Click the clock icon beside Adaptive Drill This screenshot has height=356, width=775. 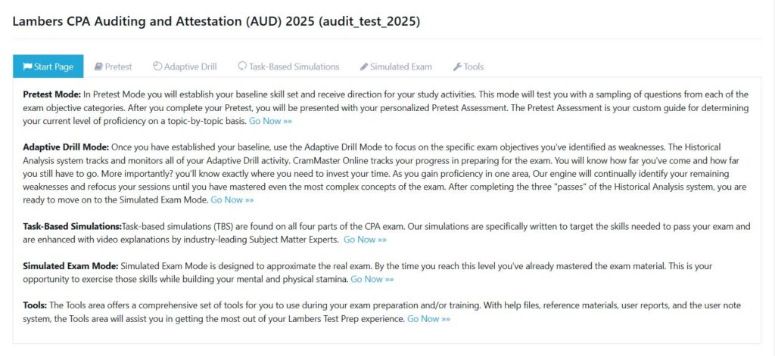coord(157,67)
